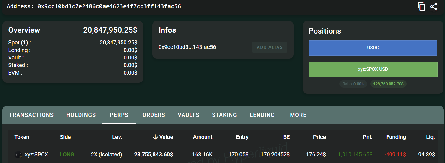
Task: Click the 170.20452$ break-even value
Action: click(x=275, y=155)
